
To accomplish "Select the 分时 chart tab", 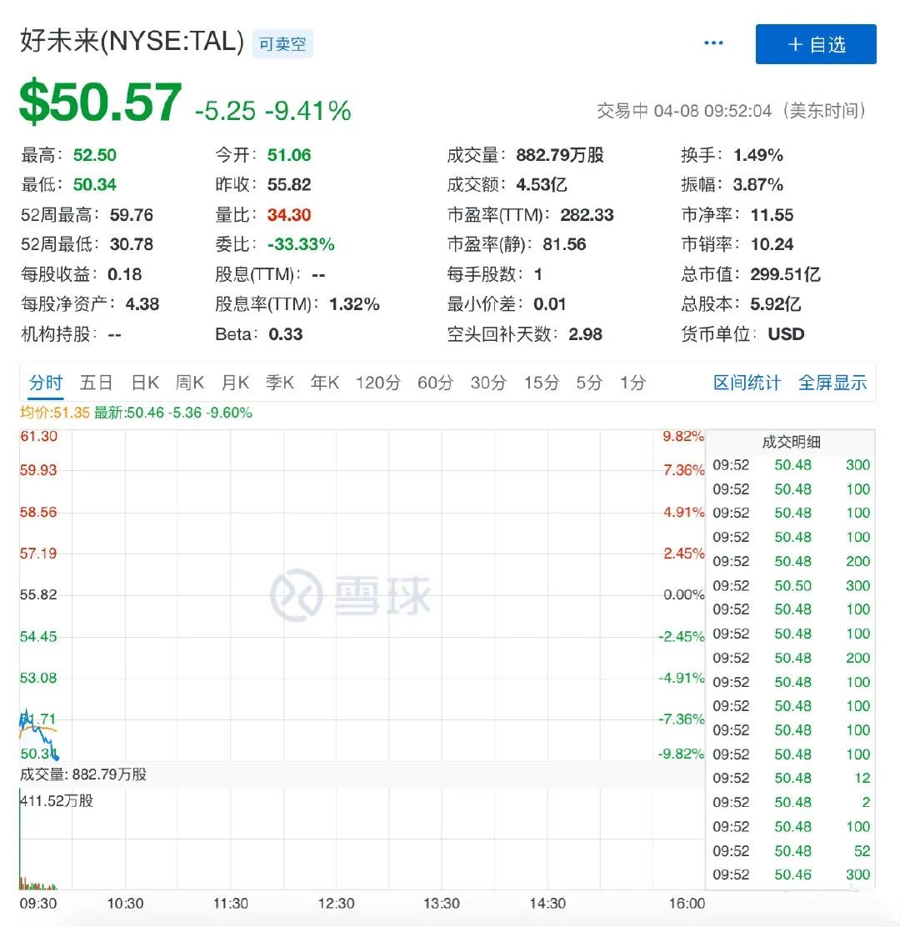I will pos(46,383).
